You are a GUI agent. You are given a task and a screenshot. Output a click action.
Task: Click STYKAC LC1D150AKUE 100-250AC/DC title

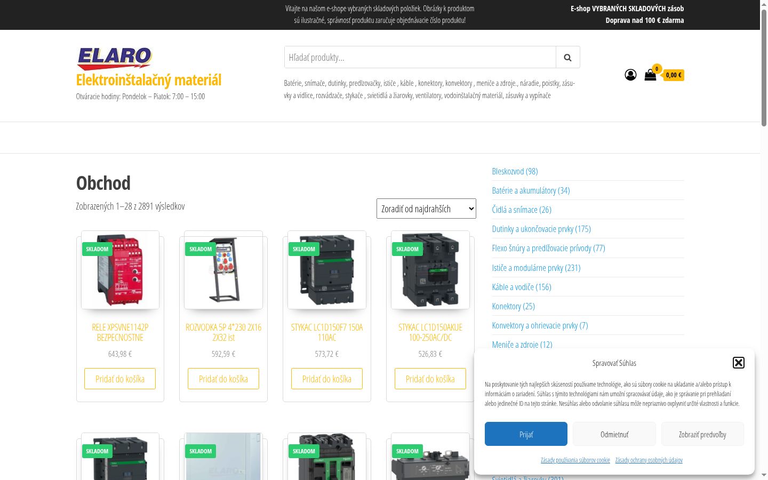(430, 332)
